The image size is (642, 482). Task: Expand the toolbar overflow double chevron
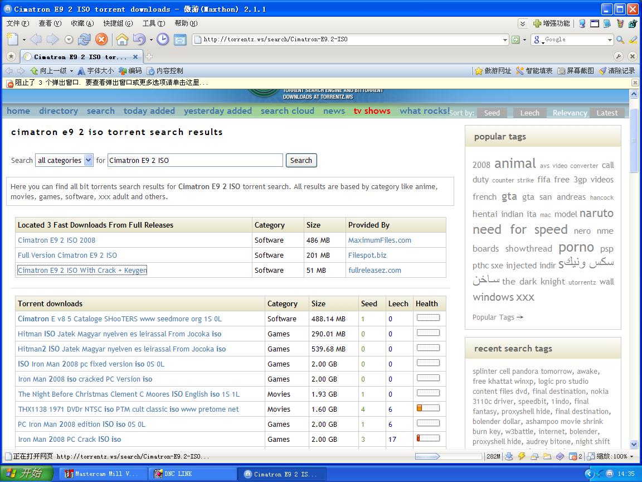(522, 23)
